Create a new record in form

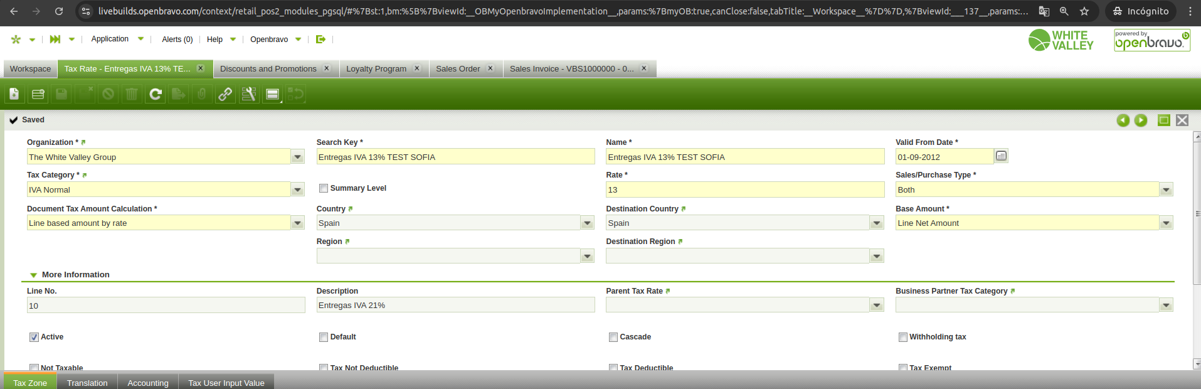point(14,94)
